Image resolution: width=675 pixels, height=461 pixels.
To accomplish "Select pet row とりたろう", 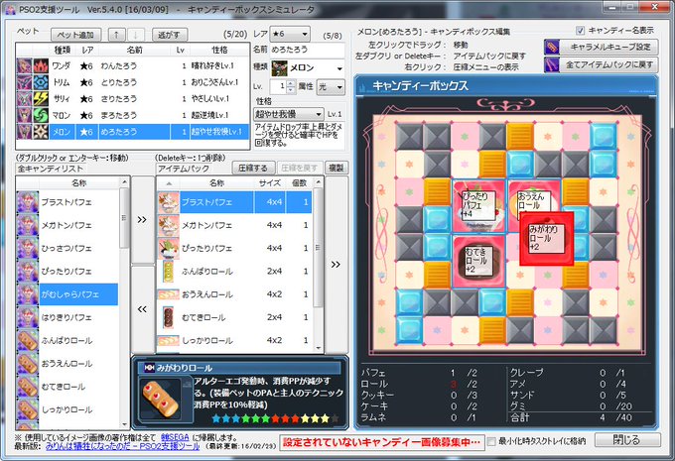I will point(133,82).
